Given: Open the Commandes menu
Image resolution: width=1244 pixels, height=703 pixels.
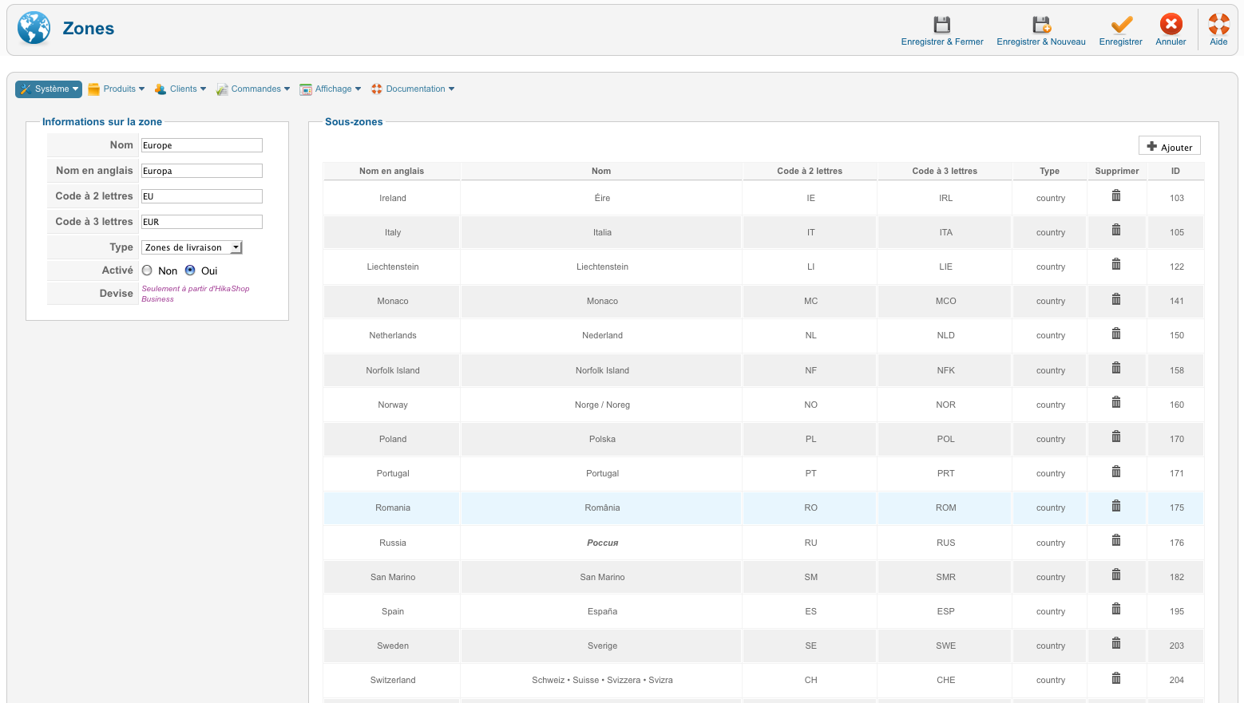Looking at the screenshot, I should click(253, 89).
